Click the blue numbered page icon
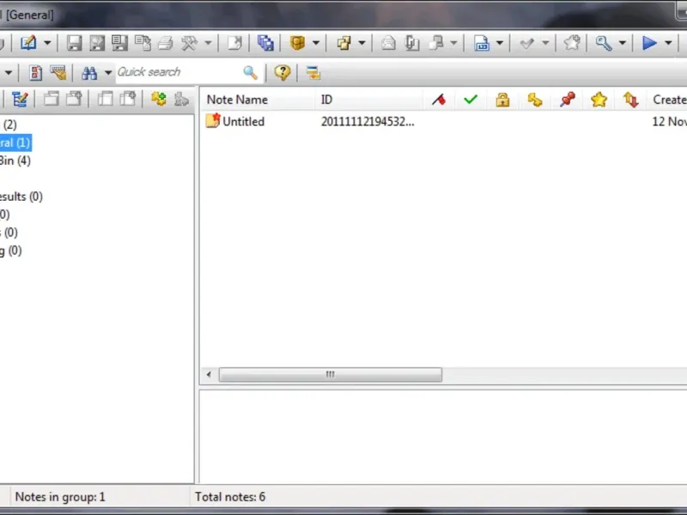The image size is (687, 515). tap(482, 43)
